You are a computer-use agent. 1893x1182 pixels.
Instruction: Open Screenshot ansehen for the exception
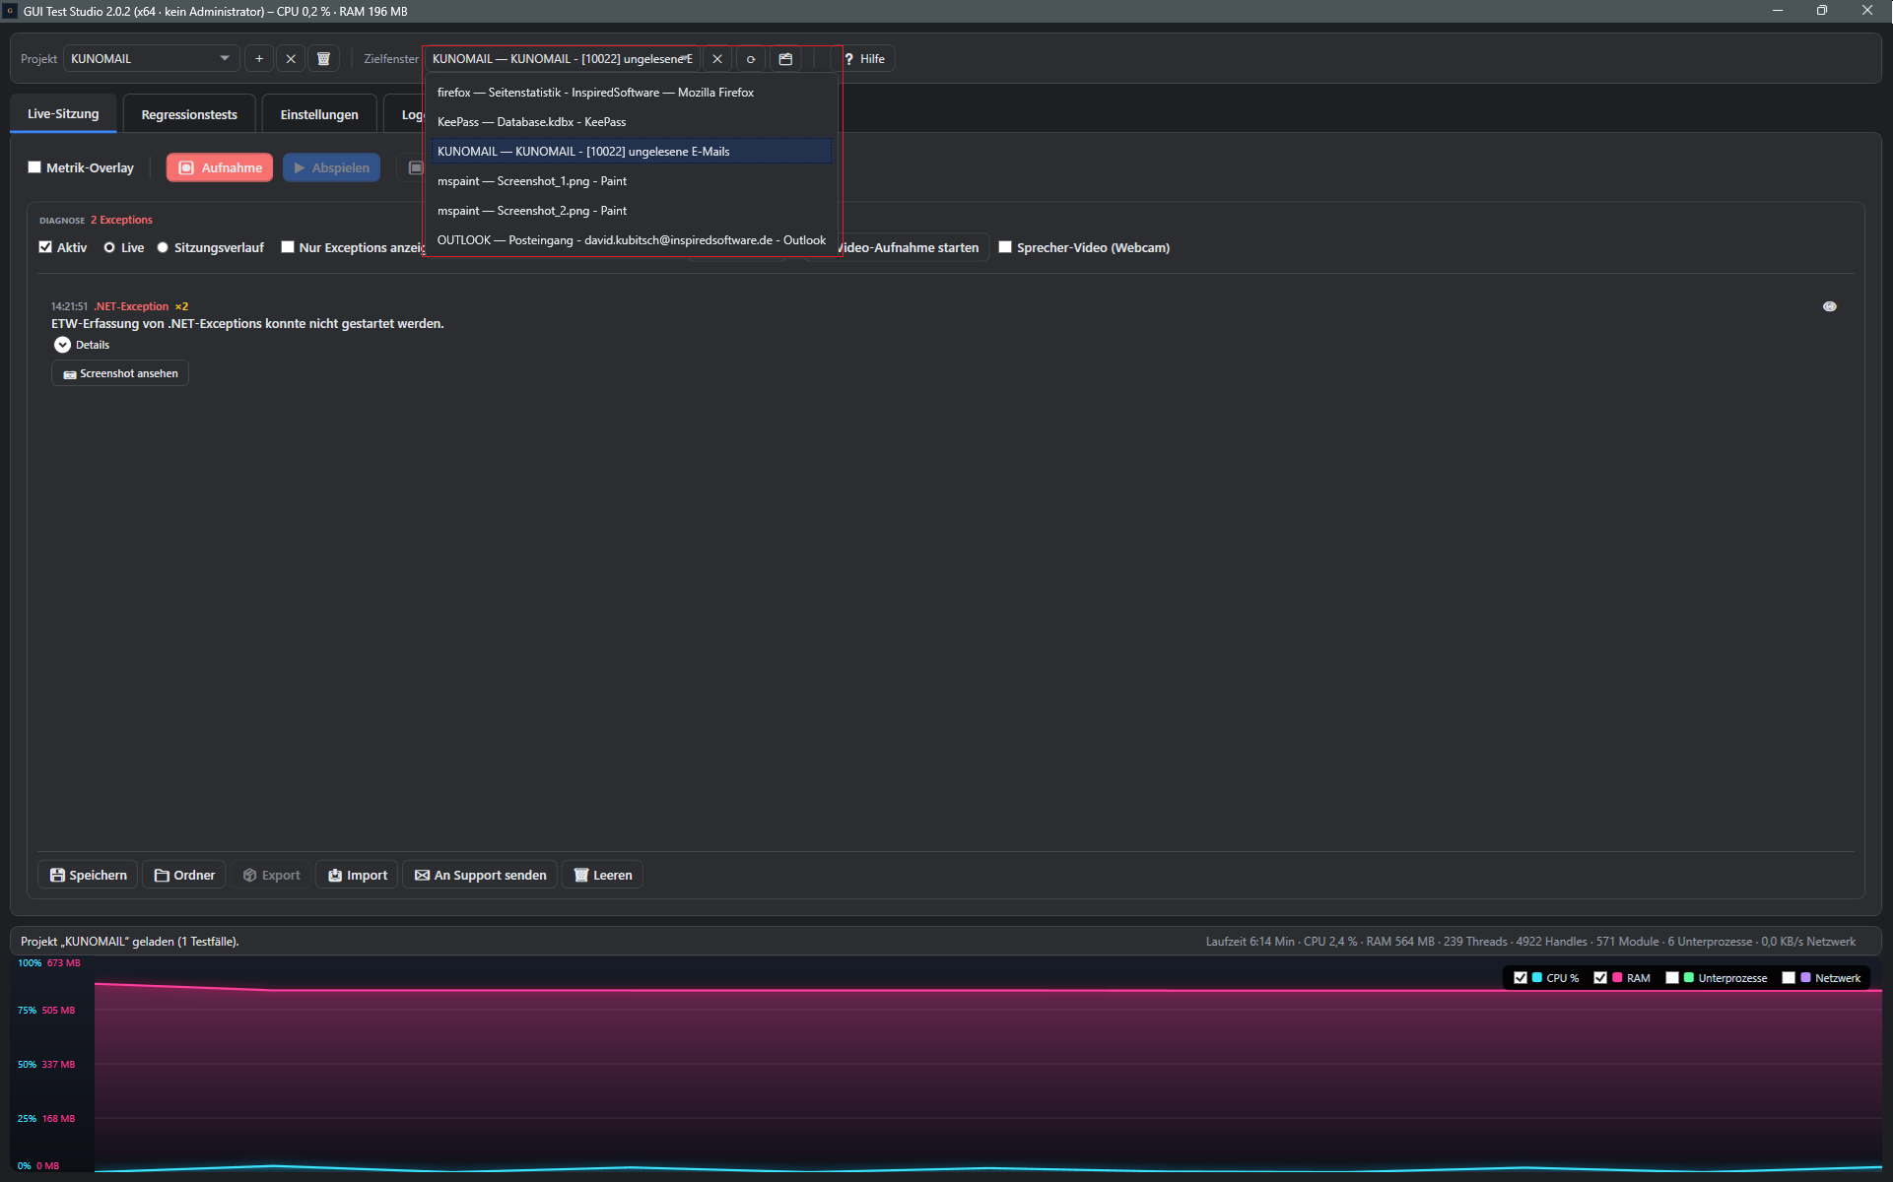(120, 373)
